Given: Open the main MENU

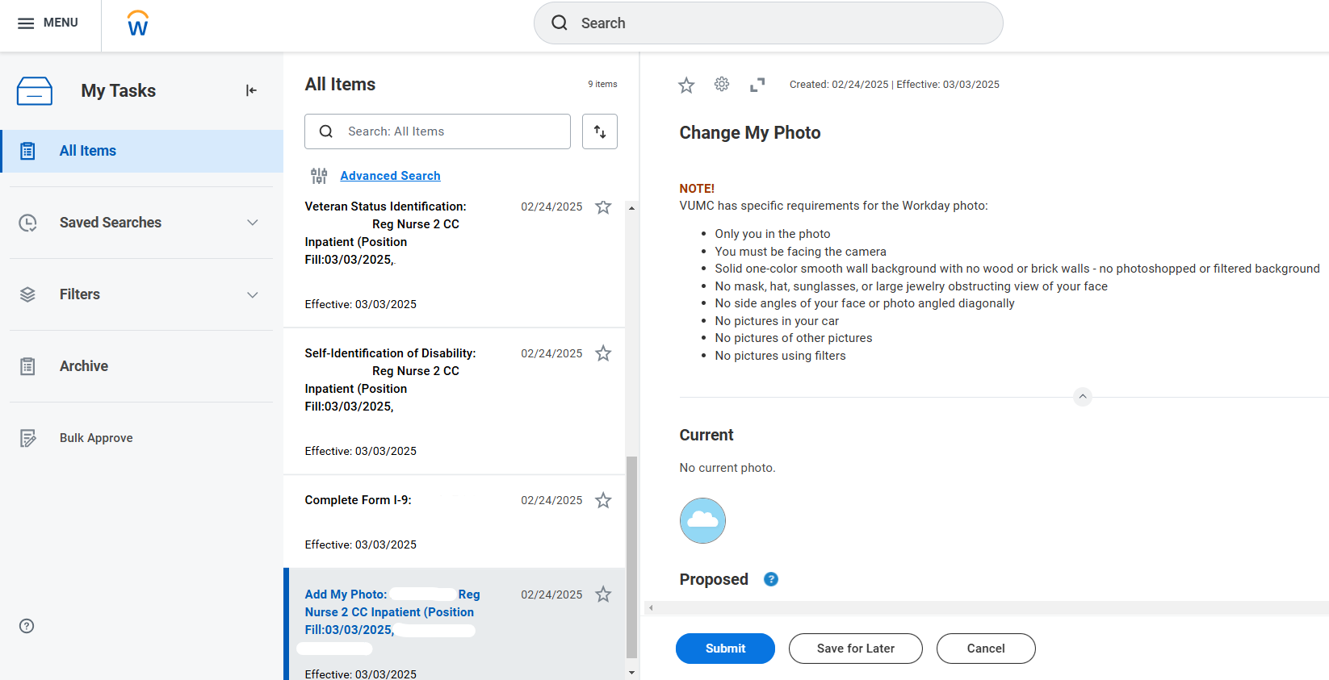Looking at the screenshot, I should point(48,23).
